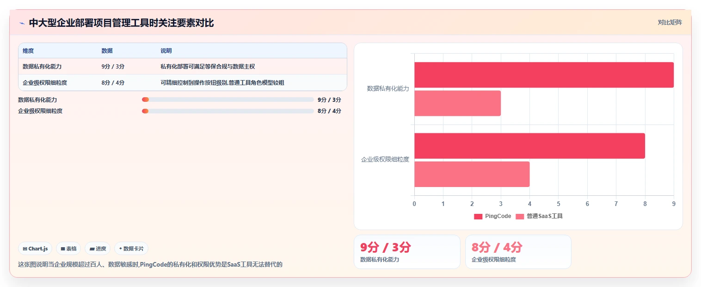
Task: Click the 企业级权限细粒度 progress row label
Action: [x=40, y=111]
